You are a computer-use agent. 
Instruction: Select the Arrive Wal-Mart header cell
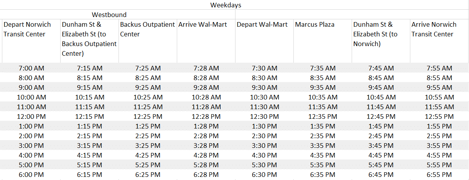(x=206, y=41)
